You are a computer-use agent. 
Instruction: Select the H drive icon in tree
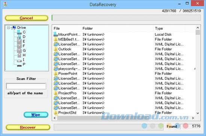19,55
